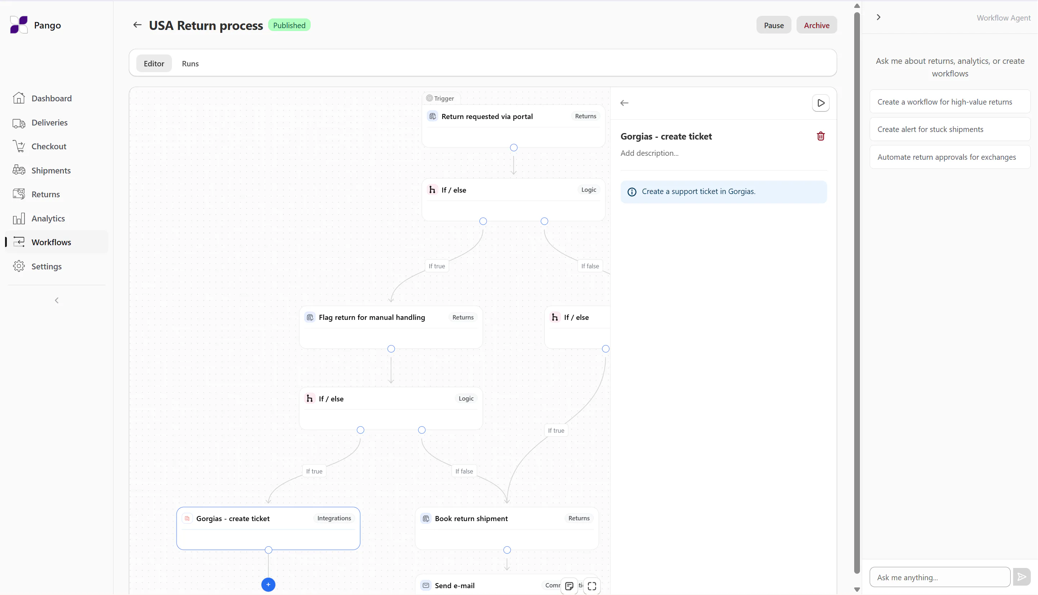
Task: Choose 'Create alert for stuck shipments' suggestion
Action: [x=949, y=129]
